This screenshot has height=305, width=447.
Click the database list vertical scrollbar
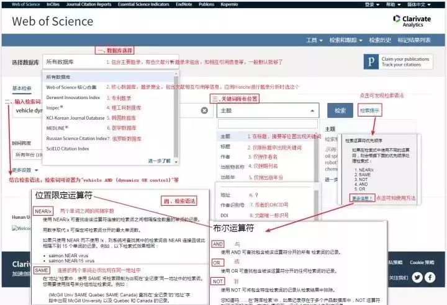point(176,117)
